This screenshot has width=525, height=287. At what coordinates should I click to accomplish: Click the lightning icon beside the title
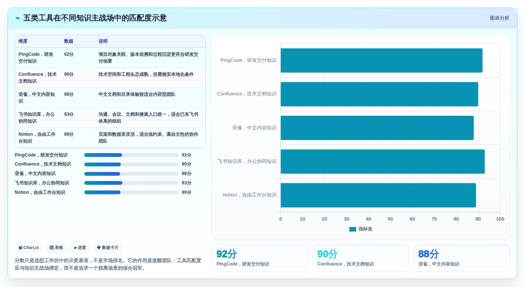click(x=18, y=18)
